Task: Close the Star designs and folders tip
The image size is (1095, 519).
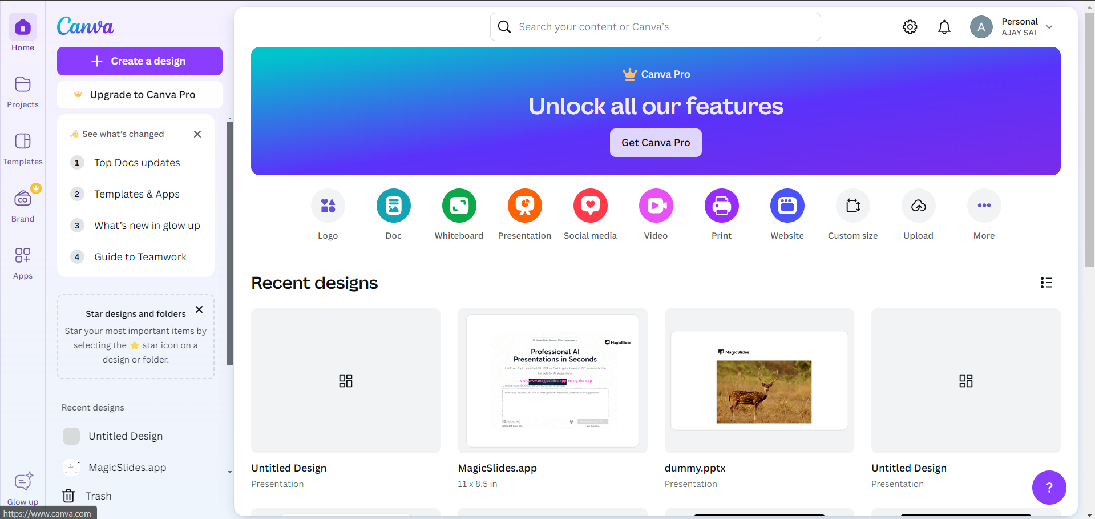Action: [x=199, y=309]
